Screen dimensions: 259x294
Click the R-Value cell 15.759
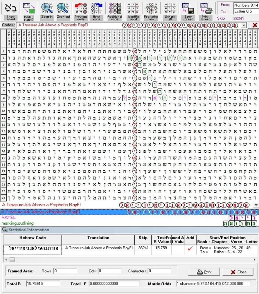coord(161,250)
